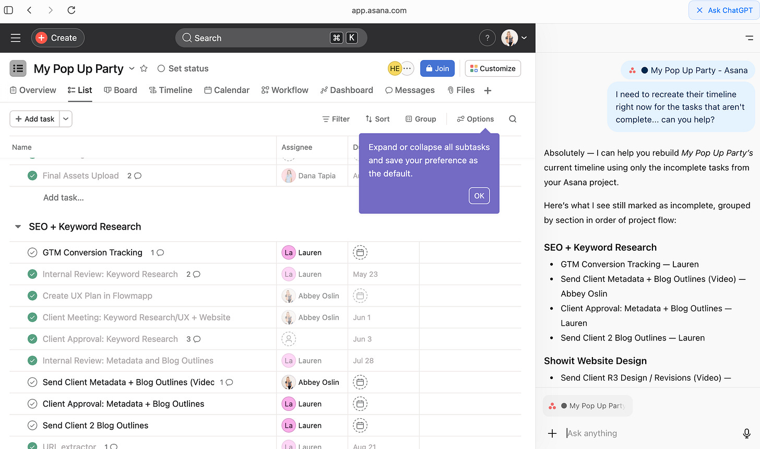
Task: Set due date for GTM Conversion Tracking
Action: click(x=360, y=253)
